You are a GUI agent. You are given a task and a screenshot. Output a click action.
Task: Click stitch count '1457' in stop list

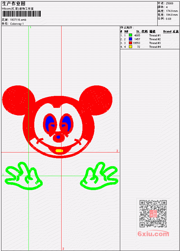pyautogui.click(x=137, y=39)
